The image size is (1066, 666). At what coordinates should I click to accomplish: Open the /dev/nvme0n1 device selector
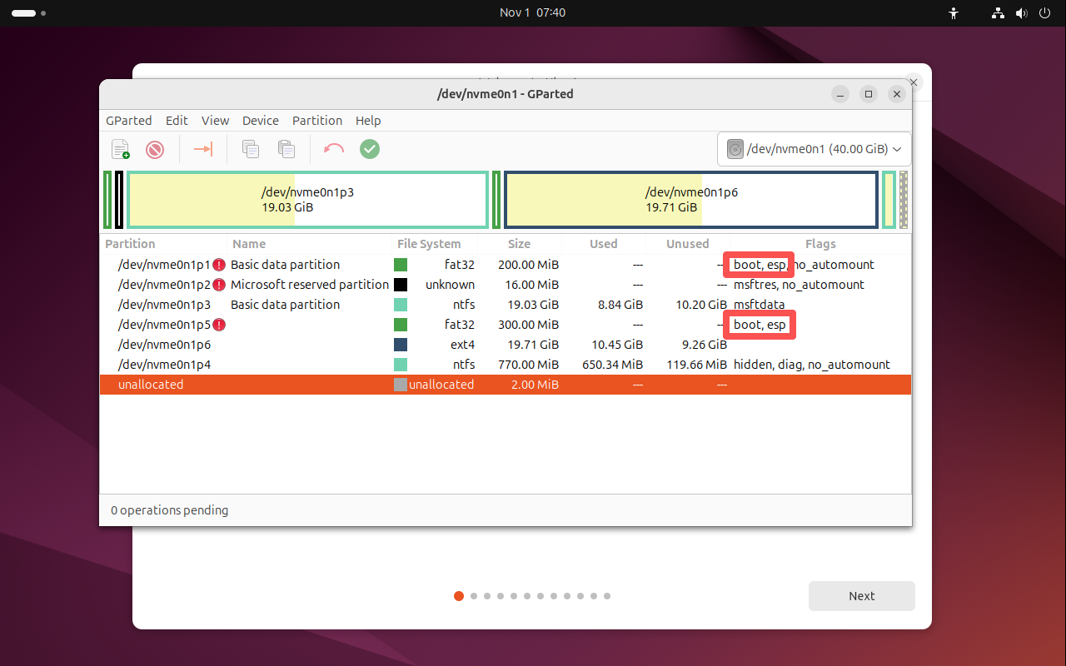click(814, 148)
